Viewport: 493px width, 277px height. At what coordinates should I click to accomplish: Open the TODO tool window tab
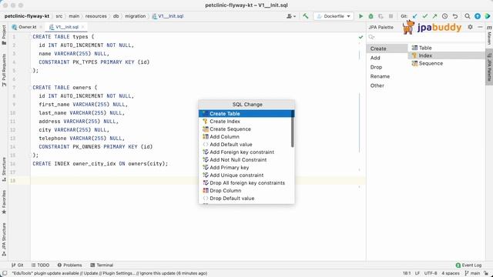pyautogui.click(x=40, y=265)
